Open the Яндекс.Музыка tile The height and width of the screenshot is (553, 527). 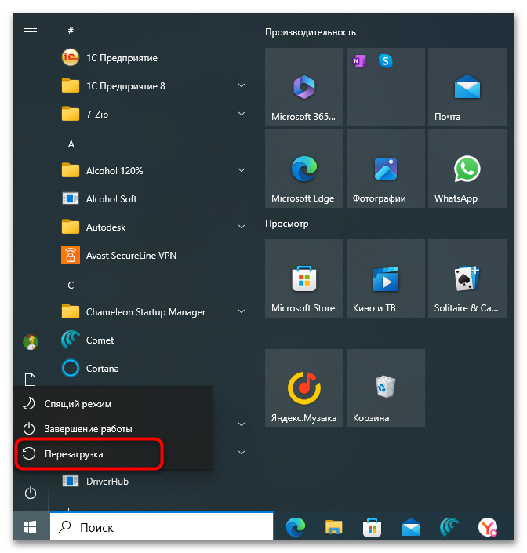coord(304,388)
